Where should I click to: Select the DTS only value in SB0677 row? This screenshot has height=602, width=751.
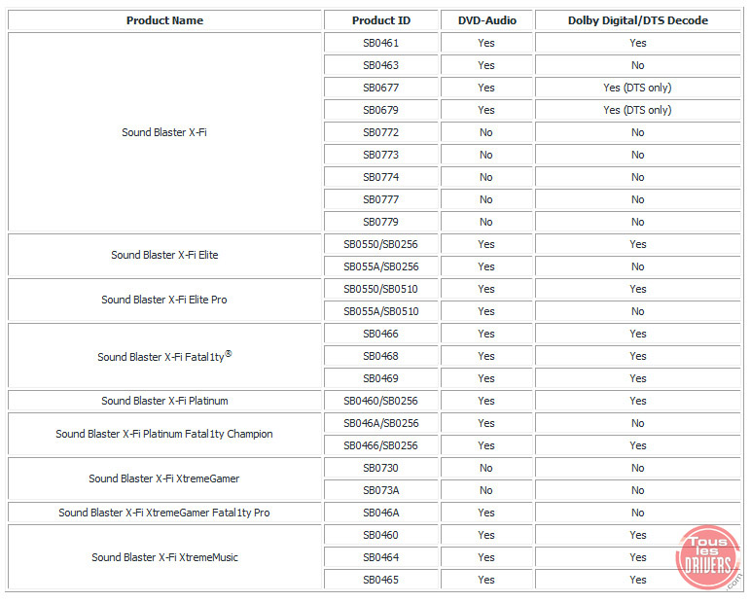[x=637, y=88]
